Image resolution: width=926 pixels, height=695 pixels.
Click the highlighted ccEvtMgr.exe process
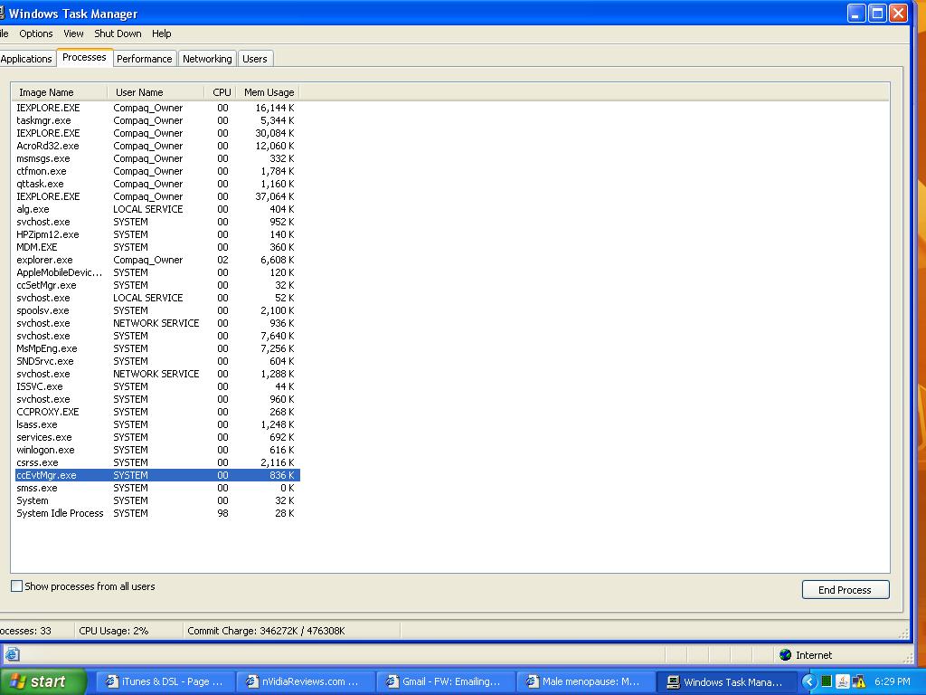pos(157,475)
